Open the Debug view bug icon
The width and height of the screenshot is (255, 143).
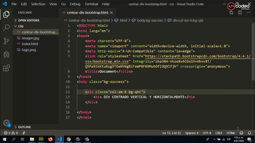tap(6, 54)
